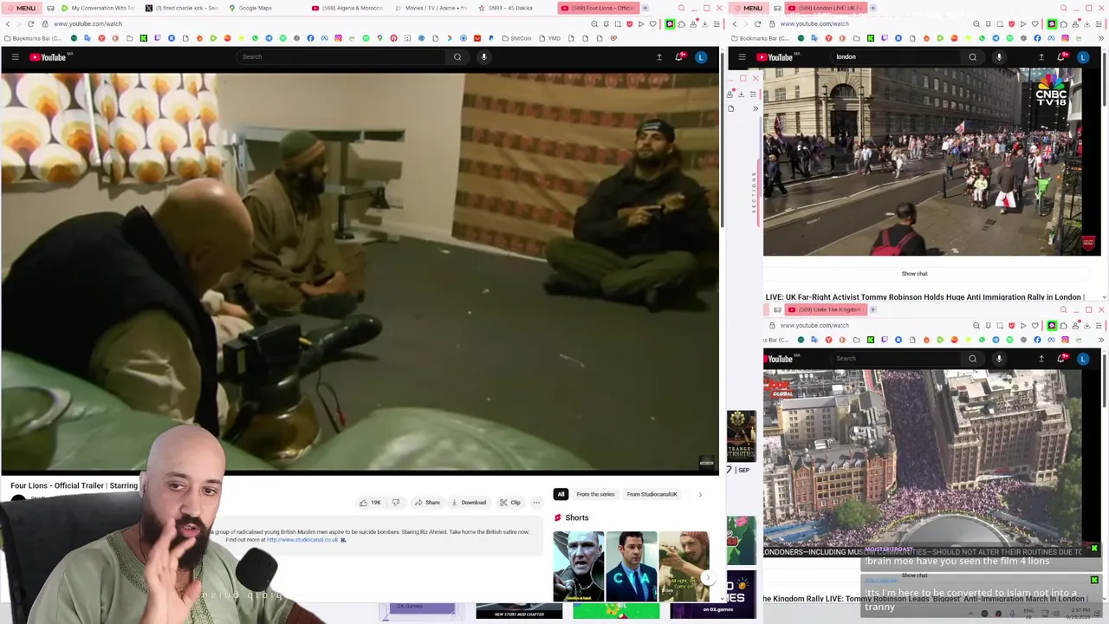Click the green highlighted extension icon in the top right window
This screenshot has width=1109, height=624.
(x=1052, y=23)
